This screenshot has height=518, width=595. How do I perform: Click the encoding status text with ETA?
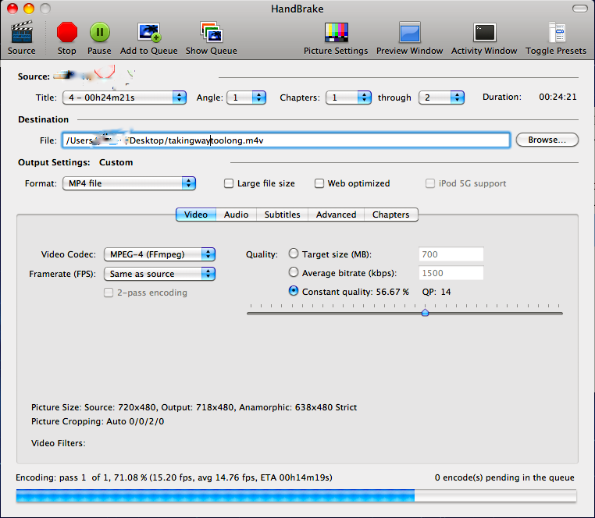coord(174,477)
